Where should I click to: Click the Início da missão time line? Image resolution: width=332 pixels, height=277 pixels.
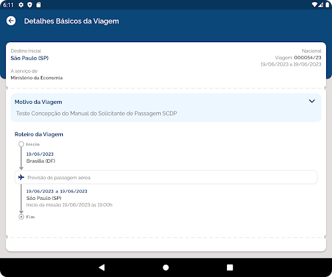click(x=69, y=205)
